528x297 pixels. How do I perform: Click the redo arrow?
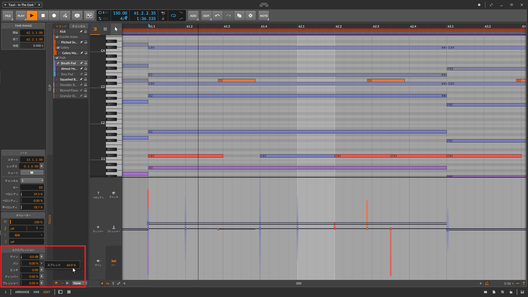point(228,16)
